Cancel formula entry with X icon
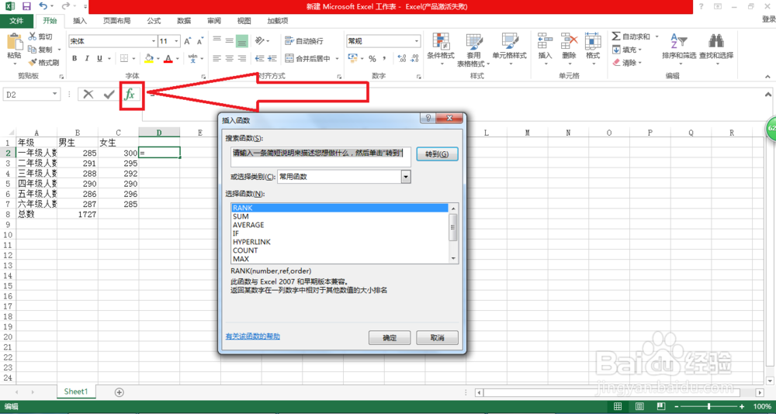 click(88, 94)
